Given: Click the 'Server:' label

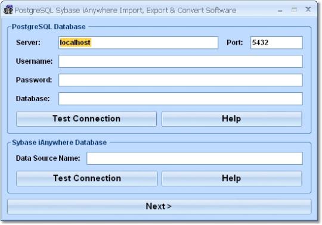Looking at the screenshot, I should pos(29,43).
